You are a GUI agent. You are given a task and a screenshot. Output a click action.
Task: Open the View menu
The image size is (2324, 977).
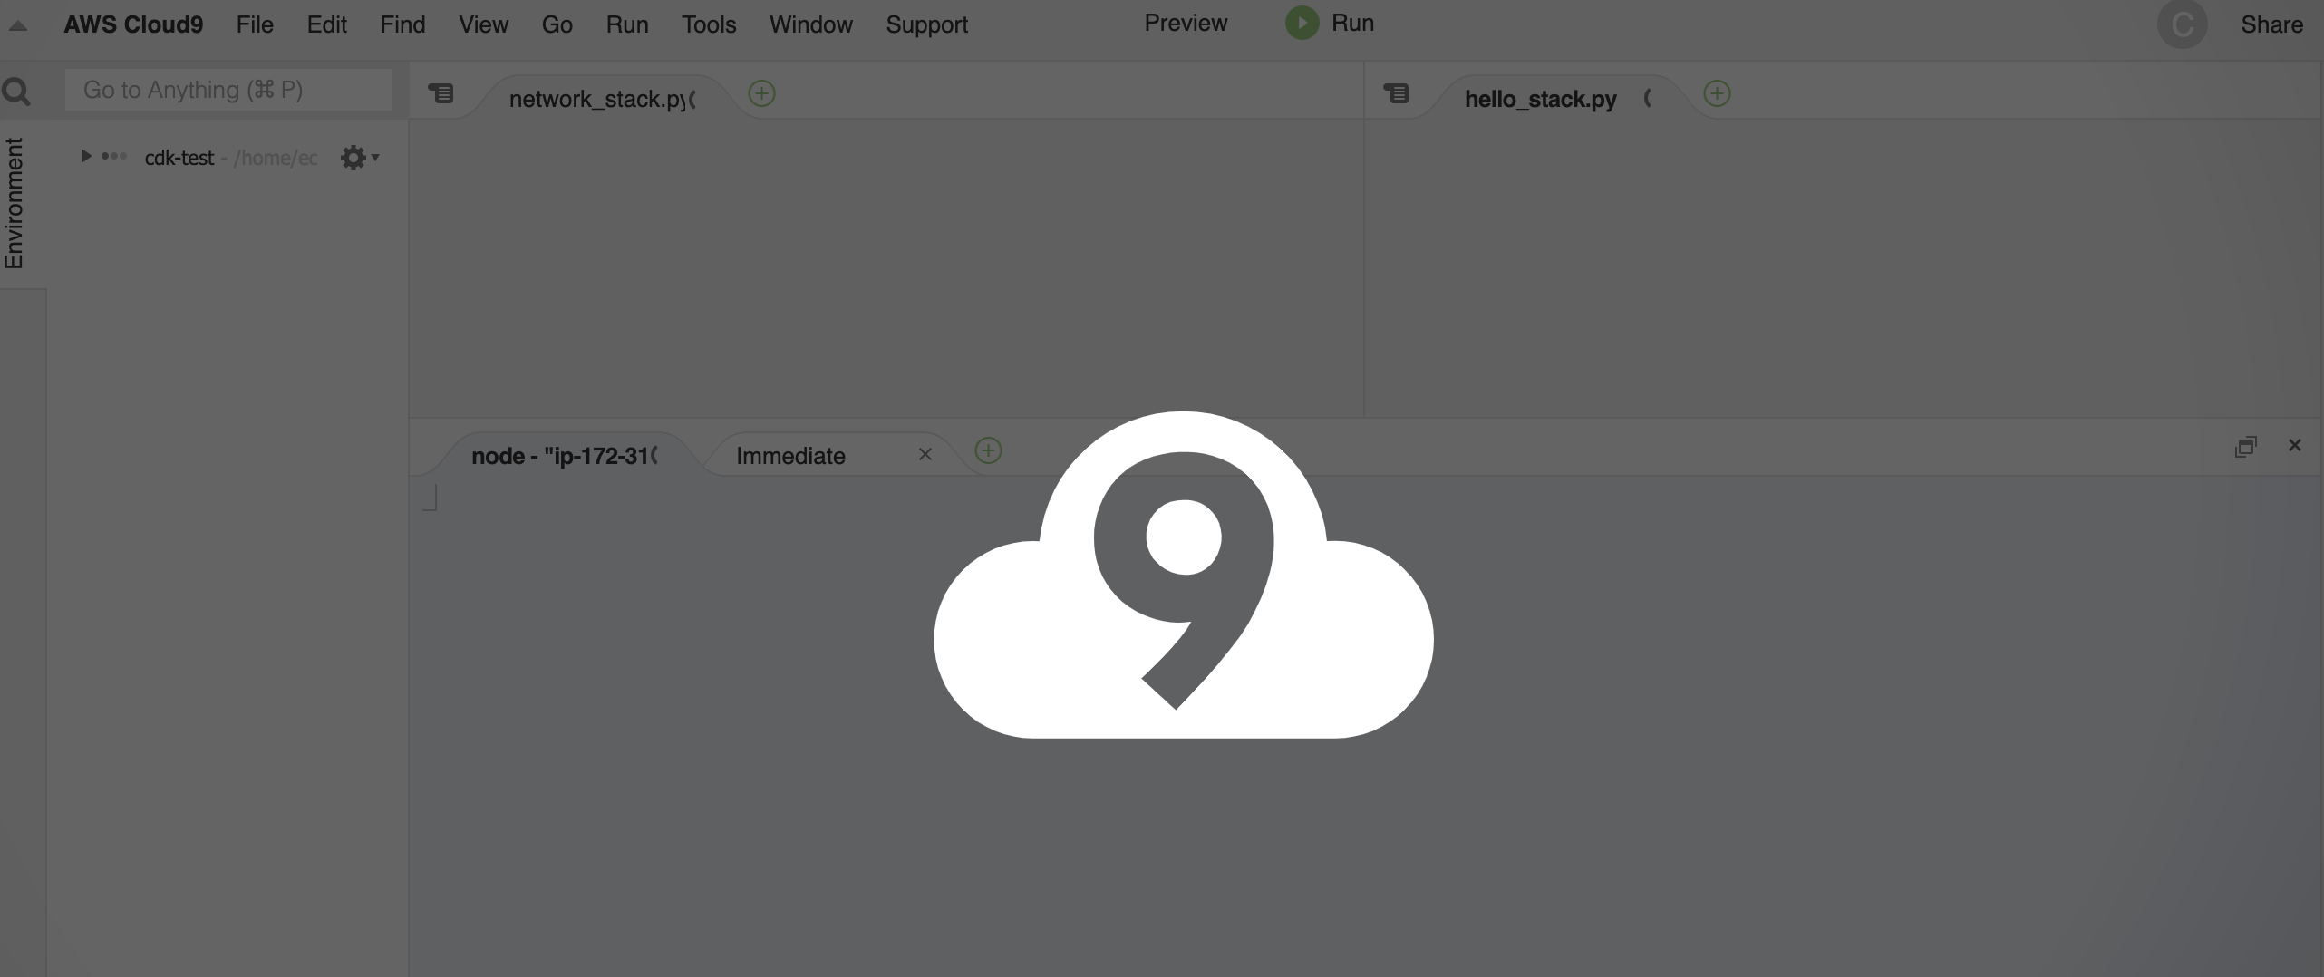pos(483,24)
